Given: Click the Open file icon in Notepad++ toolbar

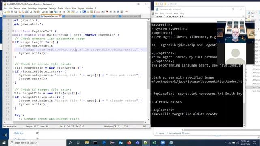Looking at the screenshot, I should point(8,12).
